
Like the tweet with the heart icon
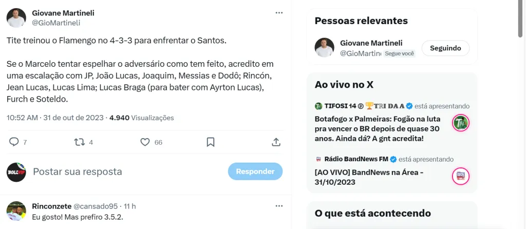(145, 142)
